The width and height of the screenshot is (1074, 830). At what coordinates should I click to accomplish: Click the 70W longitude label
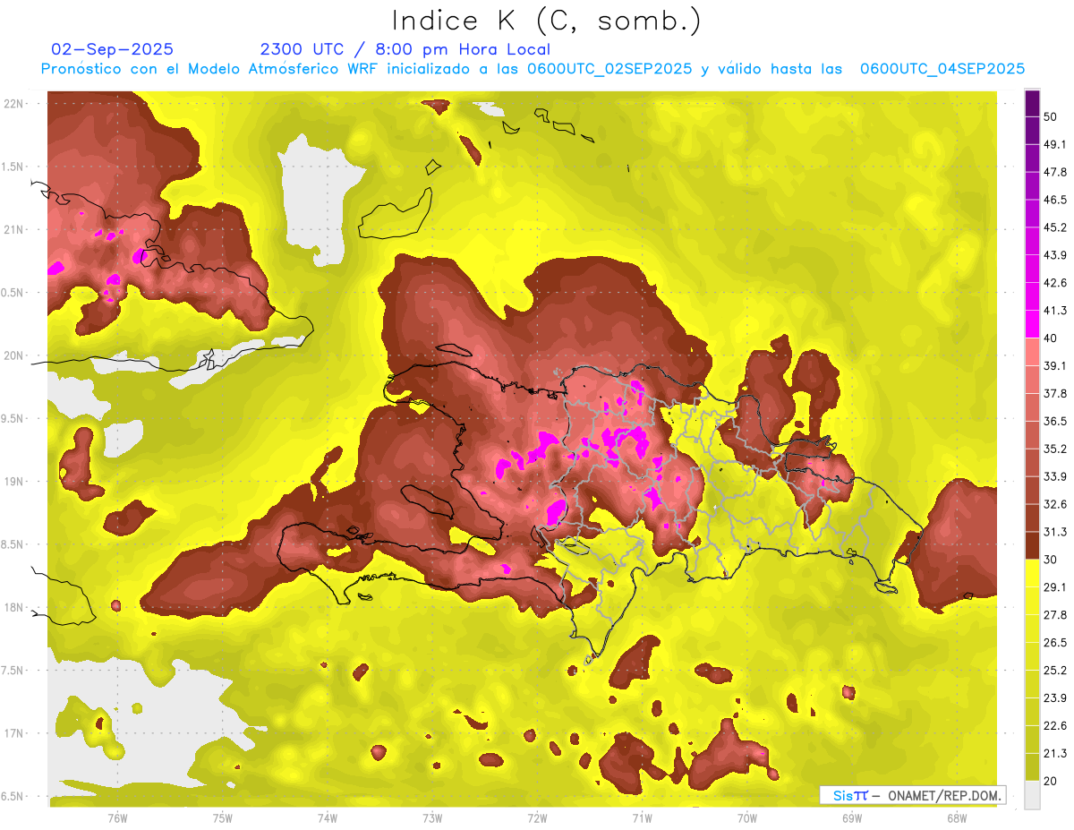click(x=747, y=817)
